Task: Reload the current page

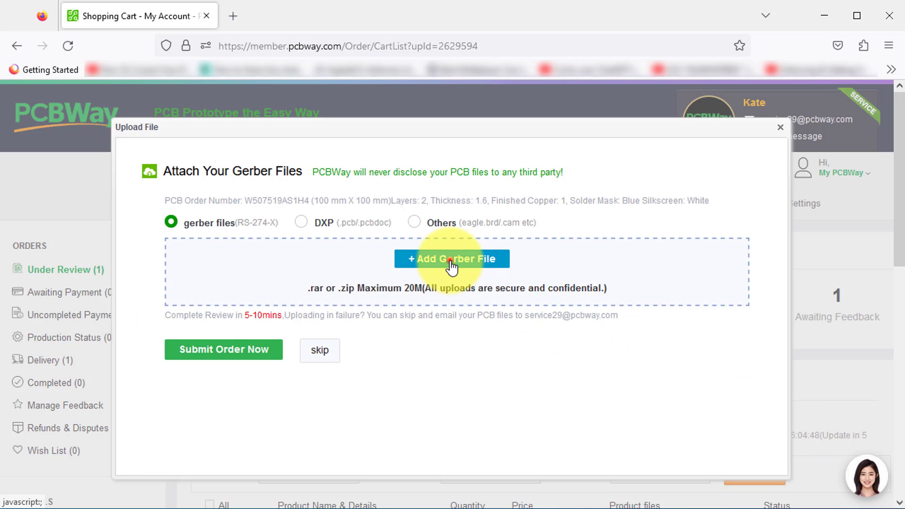Action: [x=68, y=46]
